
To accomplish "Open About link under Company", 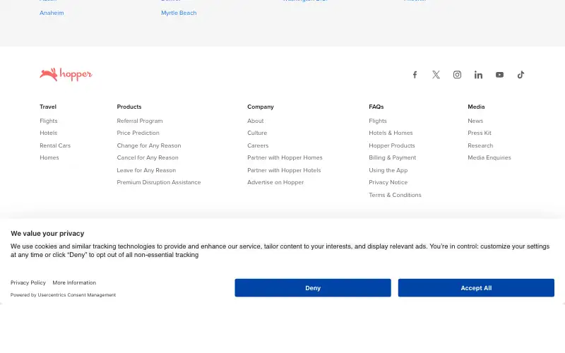I will click(x=256, y=121).
